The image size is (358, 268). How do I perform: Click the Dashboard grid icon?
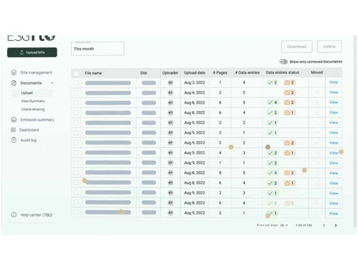tap(13, 130)
